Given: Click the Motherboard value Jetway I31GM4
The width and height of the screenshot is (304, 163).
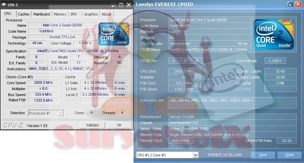Looking at the screenshot, I should 232,117.
